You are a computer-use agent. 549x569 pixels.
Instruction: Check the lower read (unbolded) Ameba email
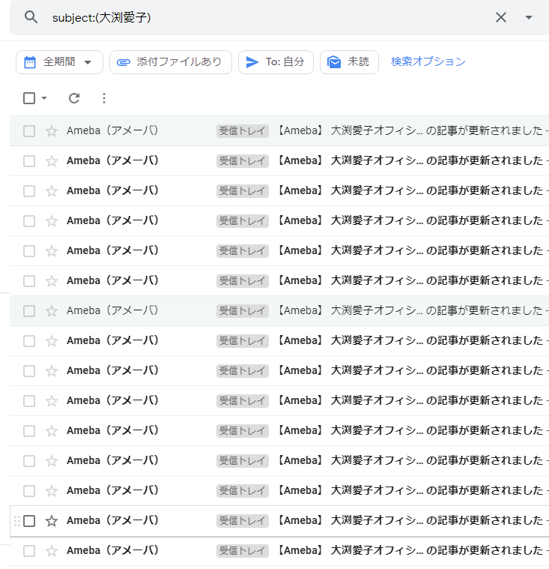(x=29, y=311)
